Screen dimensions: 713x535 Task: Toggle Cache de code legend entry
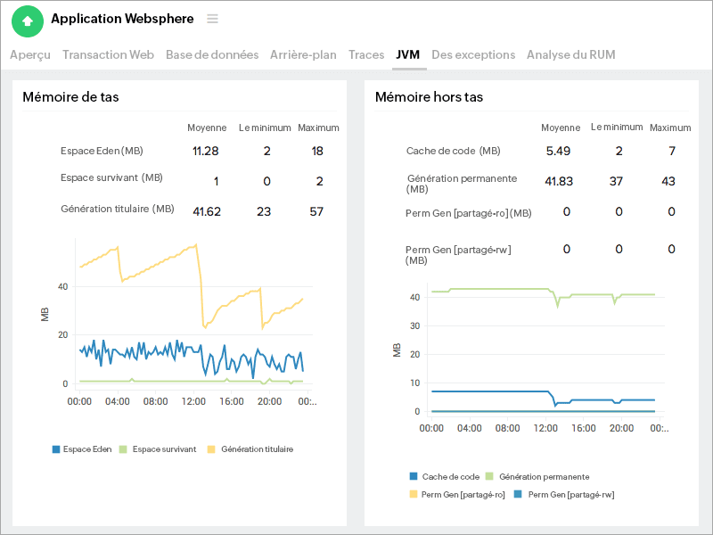[x=444, y=477]
